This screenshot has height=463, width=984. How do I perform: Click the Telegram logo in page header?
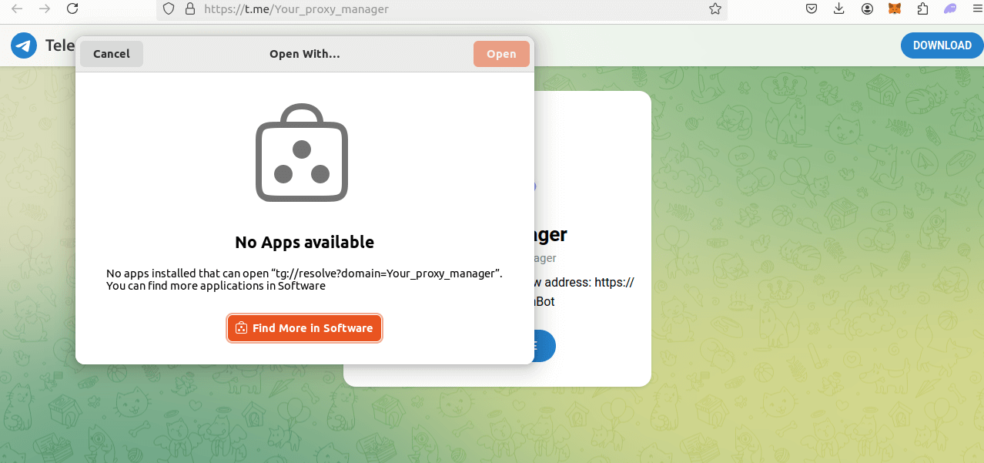click(24, 45)
